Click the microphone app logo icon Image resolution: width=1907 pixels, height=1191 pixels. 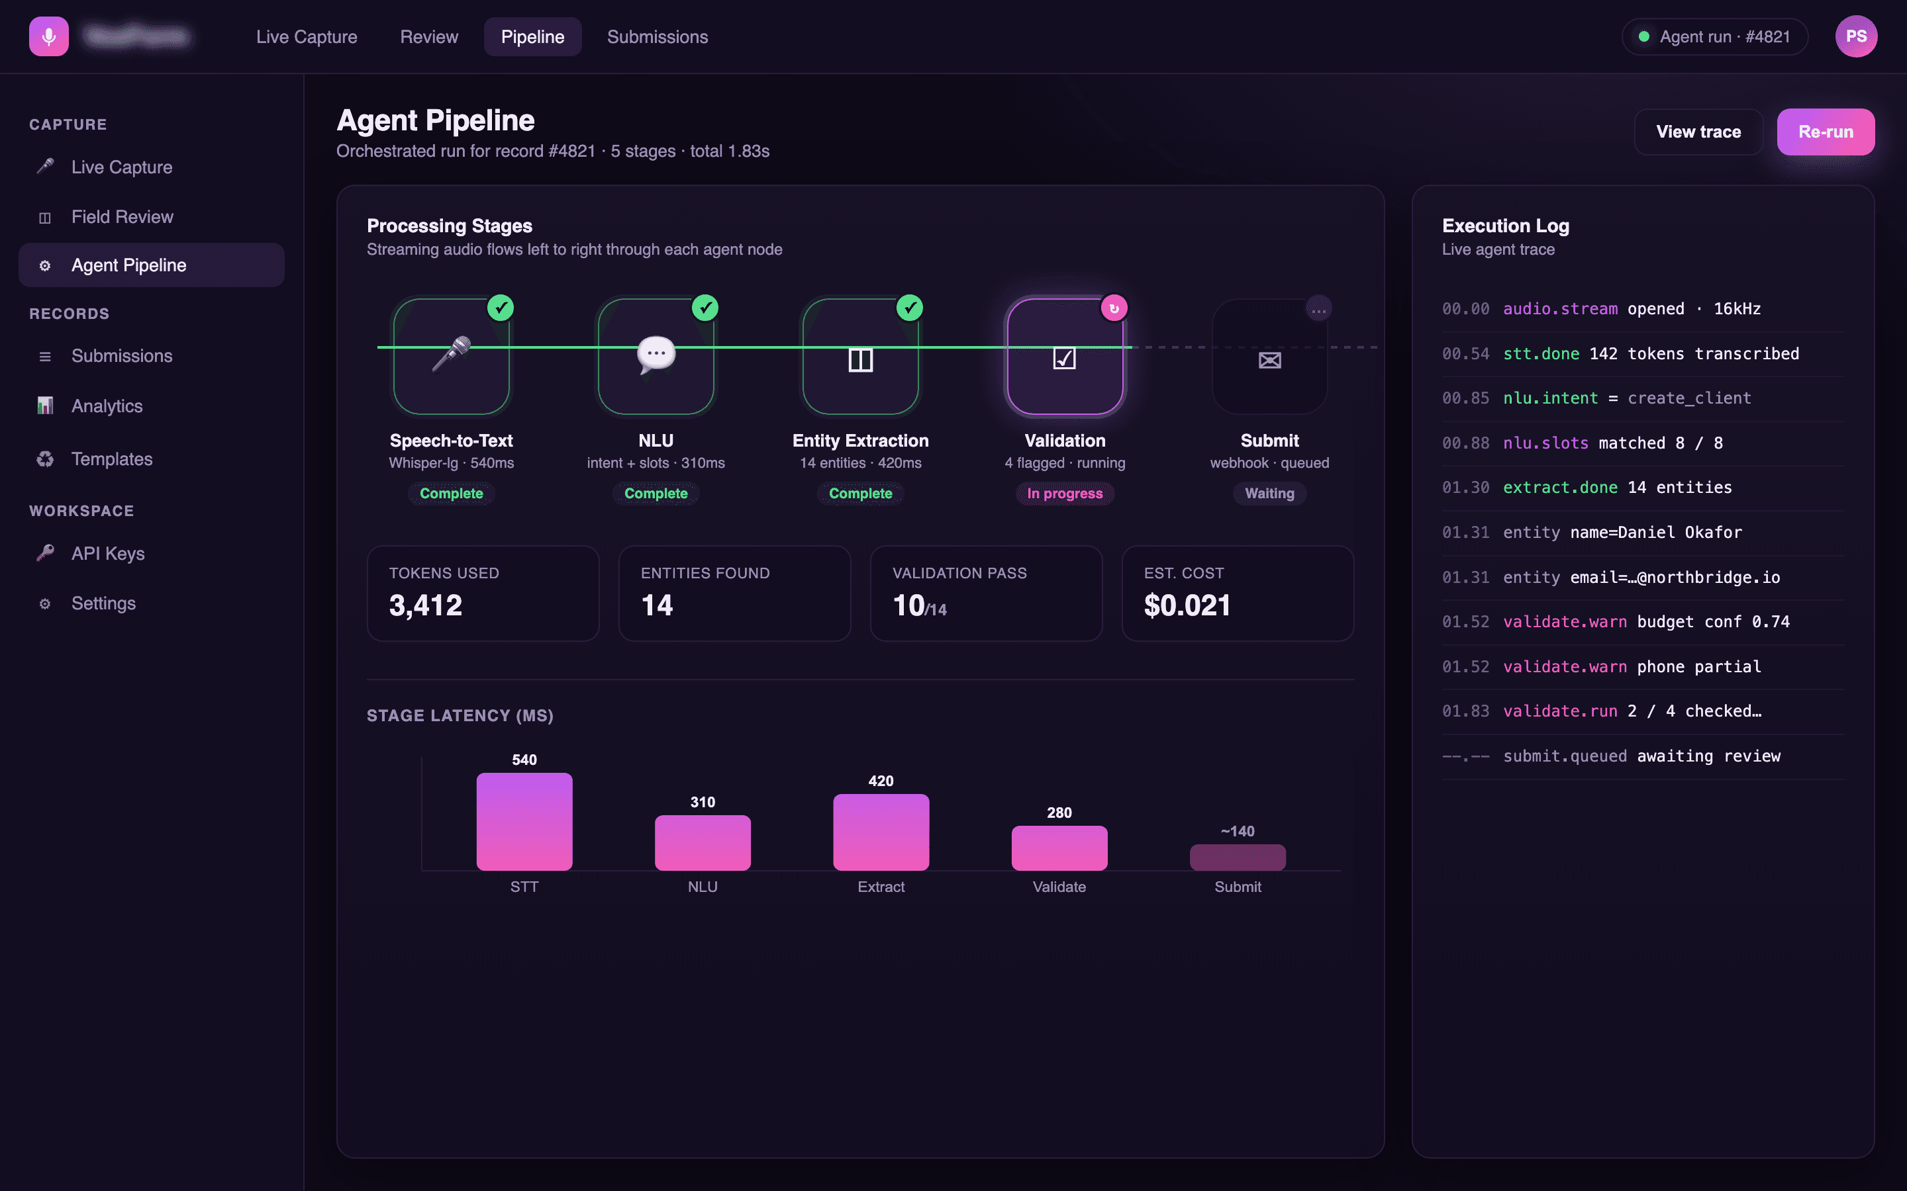click(x=49, y=37)
